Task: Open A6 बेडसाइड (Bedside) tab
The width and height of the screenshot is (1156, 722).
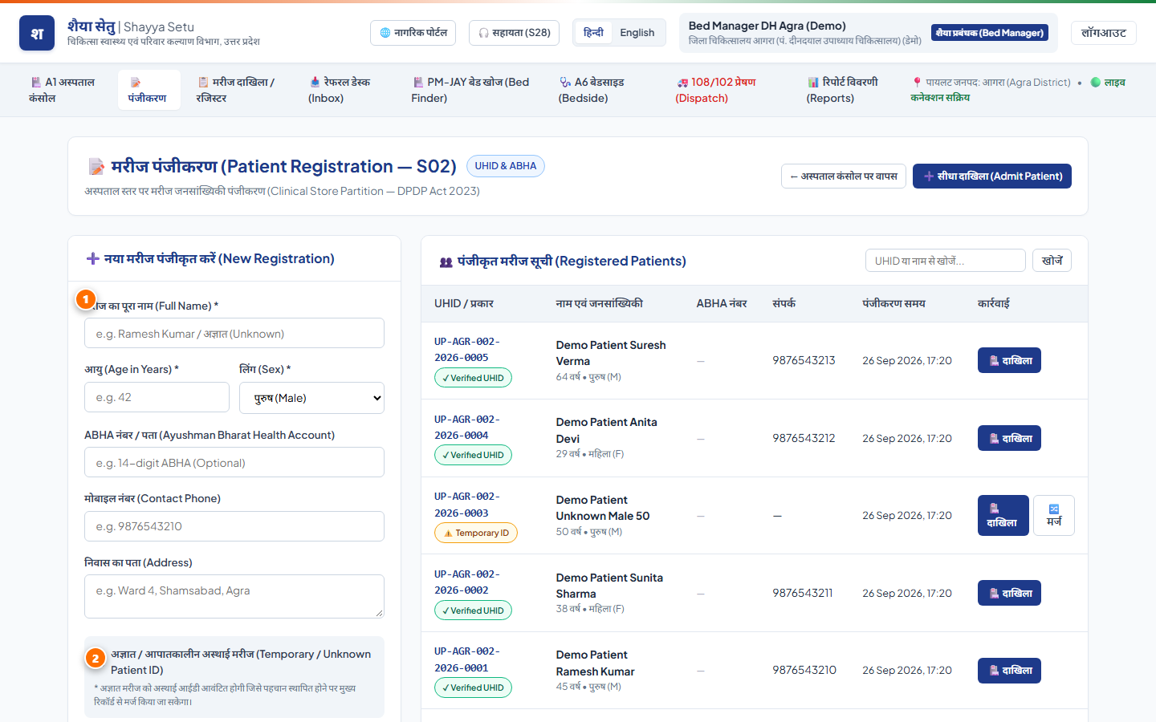Action: click(x=603, y=90)
